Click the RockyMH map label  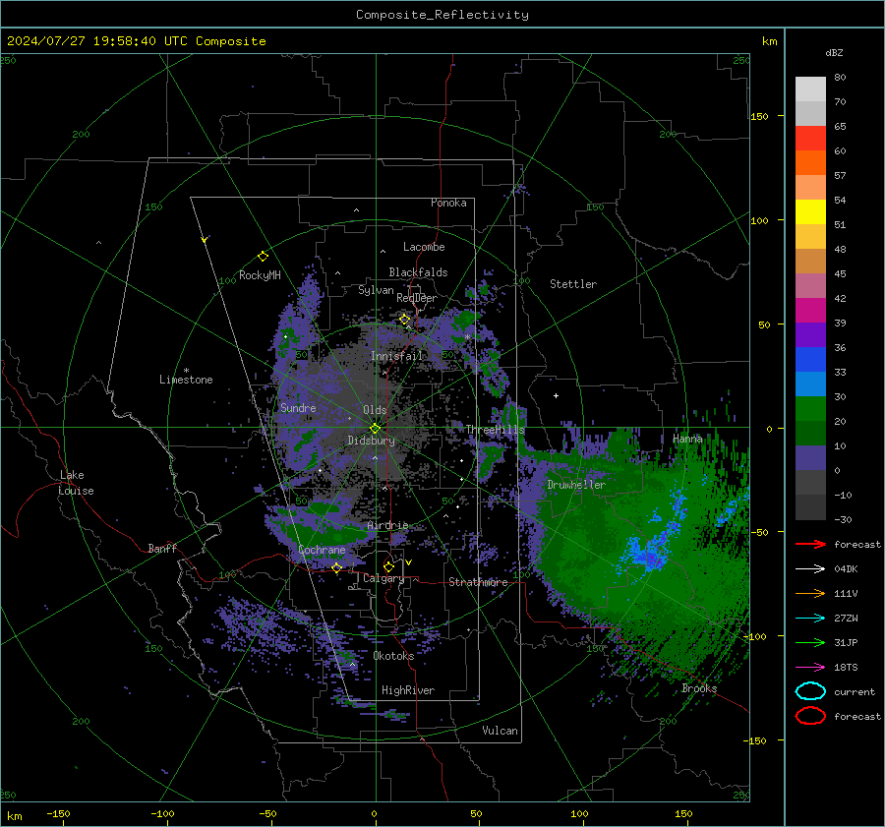[260, 275]
